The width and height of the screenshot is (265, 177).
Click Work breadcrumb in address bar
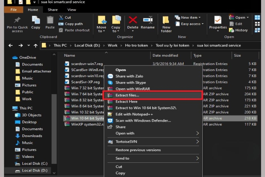[113, 45]
